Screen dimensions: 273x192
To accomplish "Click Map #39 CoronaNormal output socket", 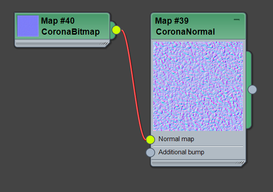I will click(x=252, y=89).
